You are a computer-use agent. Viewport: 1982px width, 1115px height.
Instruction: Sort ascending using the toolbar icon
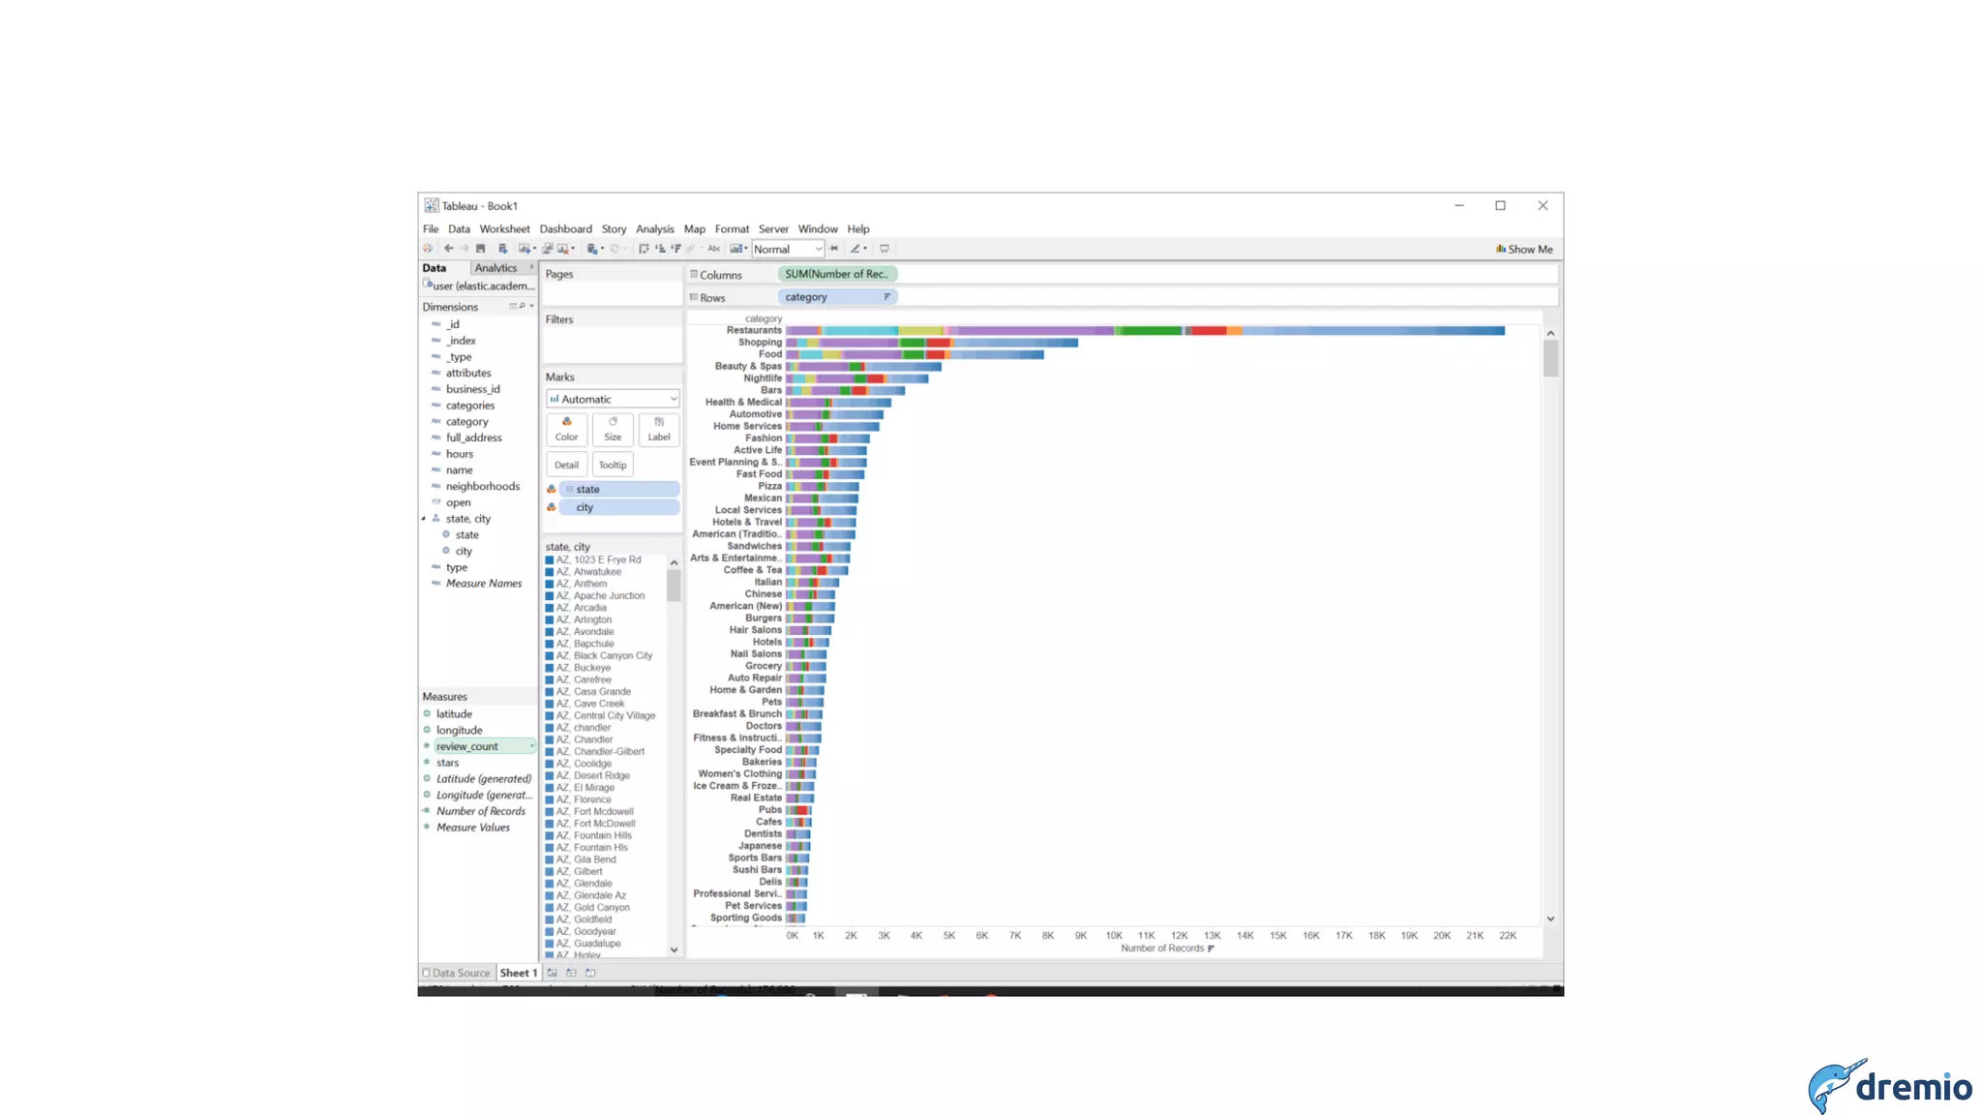click(660, 249)
